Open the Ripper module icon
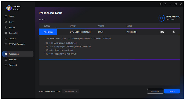The height and width of the screenshot is (100, 185). pos(6,28)
